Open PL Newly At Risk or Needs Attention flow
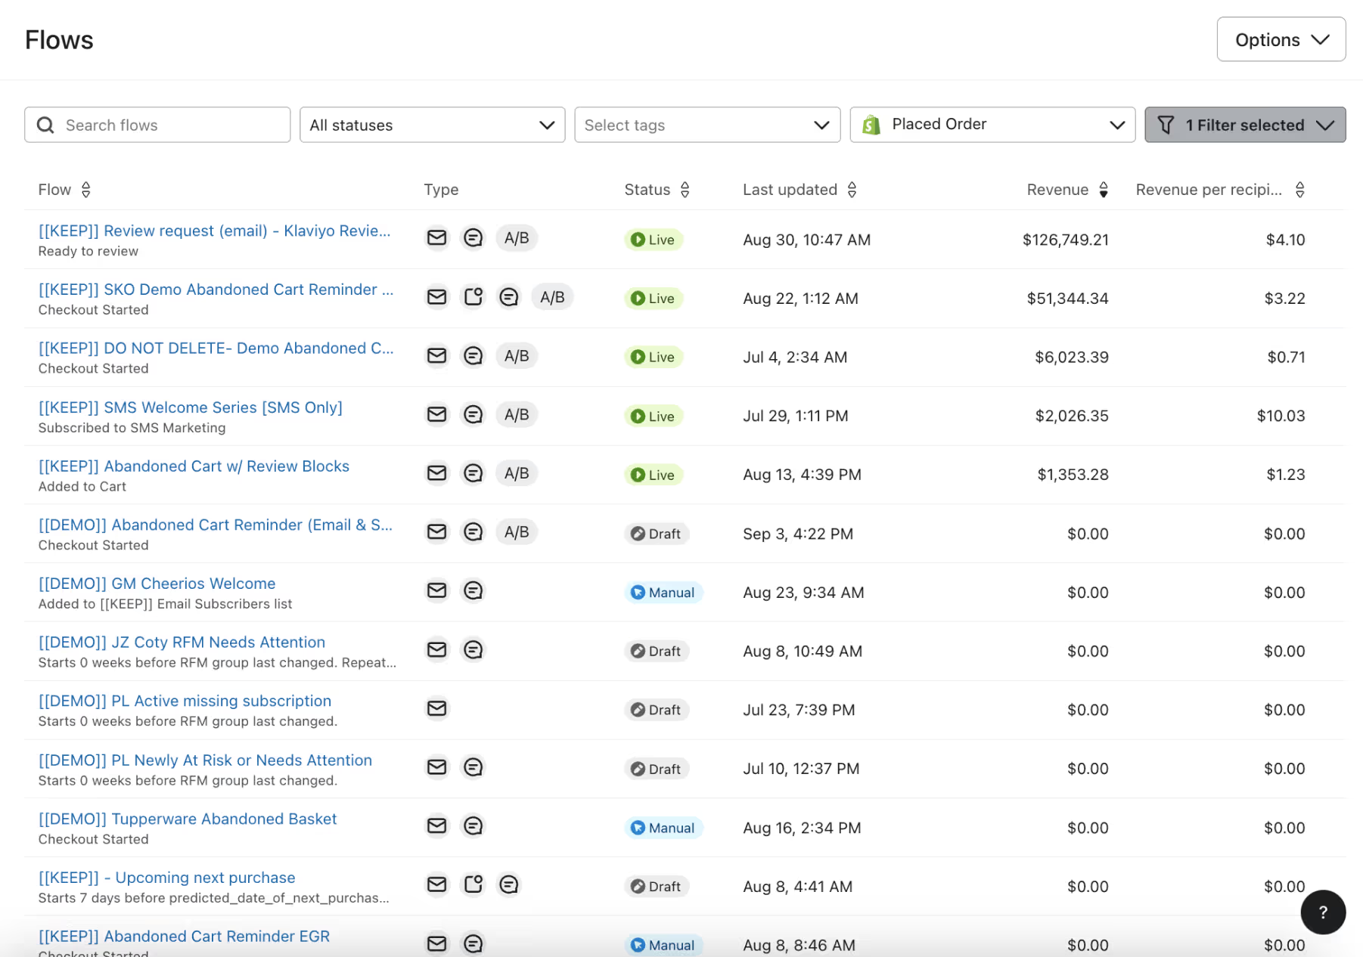 205,760
